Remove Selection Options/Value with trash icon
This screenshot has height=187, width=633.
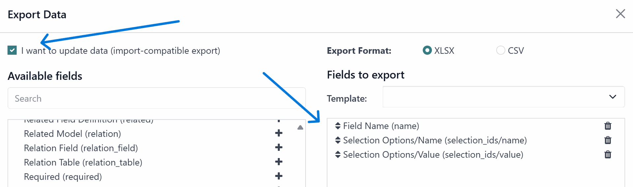pyautogui.click(x=608, y=154)
